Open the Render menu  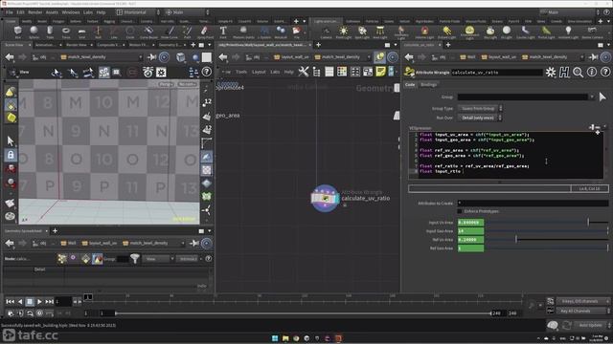pyautogui.click(x=34, y=12)
